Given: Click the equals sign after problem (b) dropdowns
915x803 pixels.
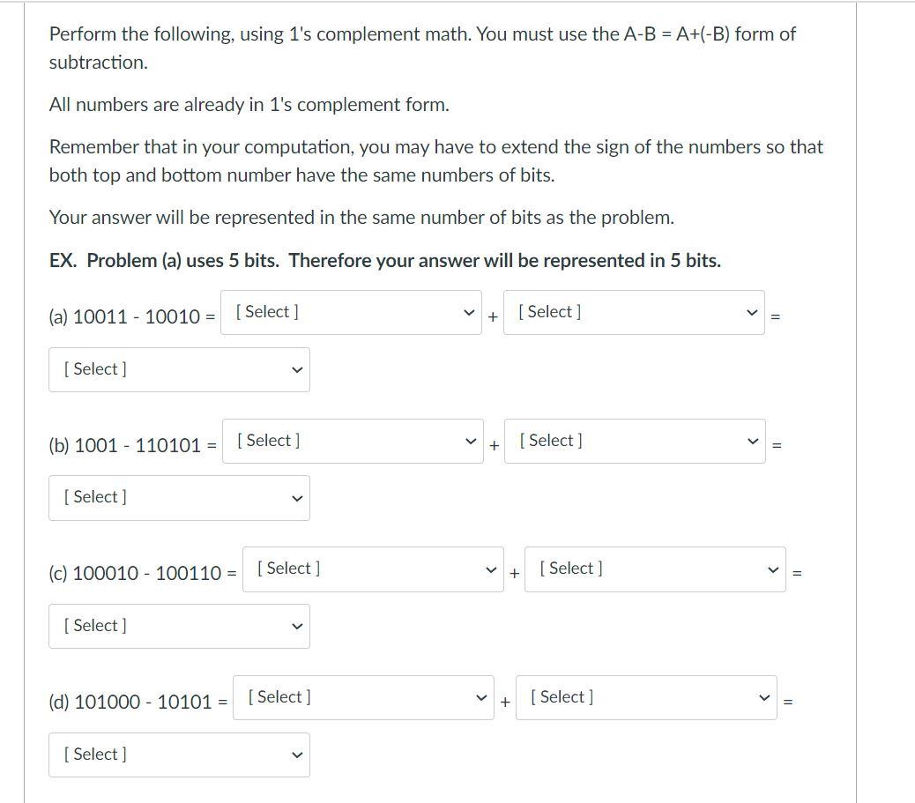Looking at the screenshot, I should pyautogui.click(x=775, y=445).
